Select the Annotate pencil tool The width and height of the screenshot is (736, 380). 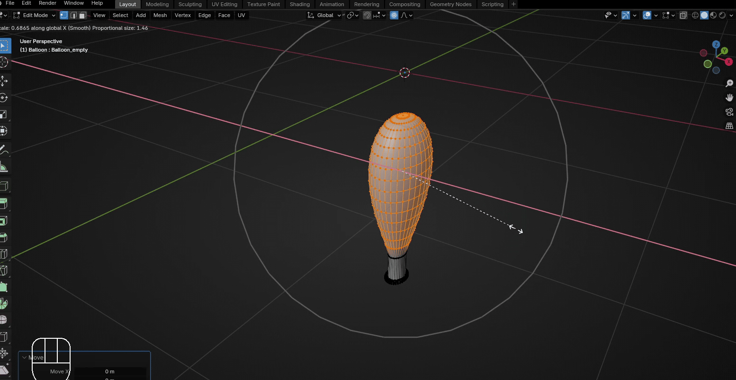[4, 149]
